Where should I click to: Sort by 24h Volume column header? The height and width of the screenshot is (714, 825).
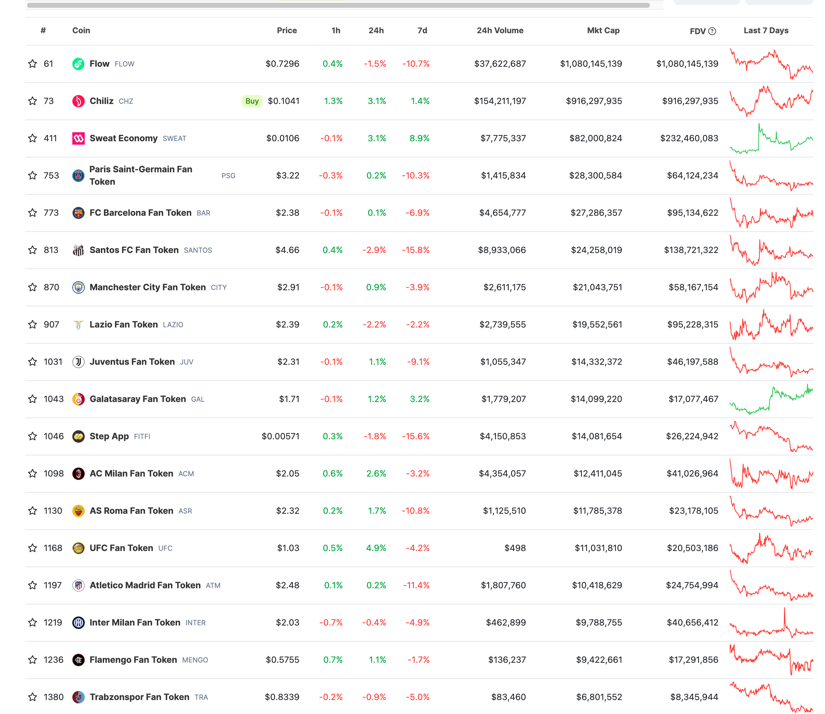[x=499, y=31]
